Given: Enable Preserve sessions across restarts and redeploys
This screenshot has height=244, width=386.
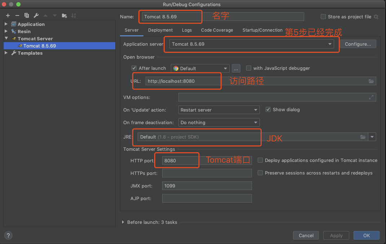Looking at the screenshot, I should coord(260,173).
